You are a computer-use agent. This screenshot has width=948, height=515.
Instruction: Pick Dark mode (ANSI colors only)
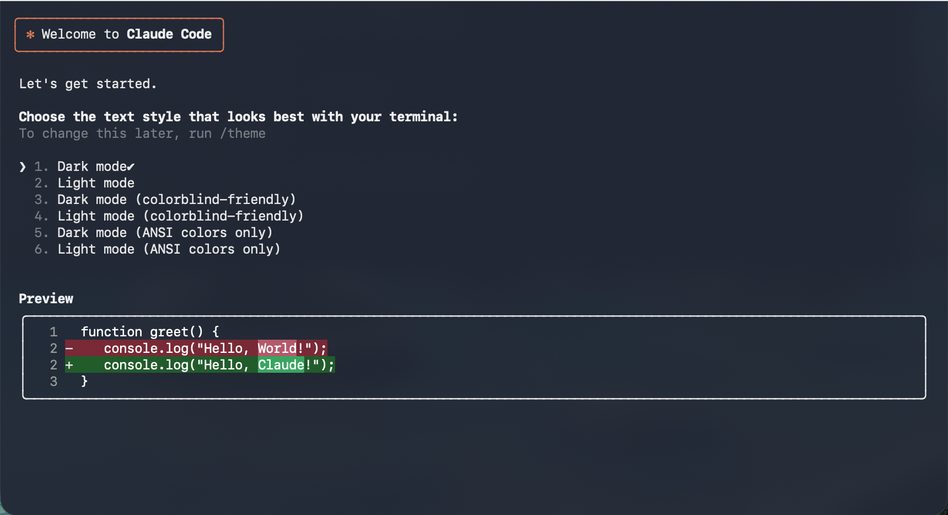pos(165,233)
